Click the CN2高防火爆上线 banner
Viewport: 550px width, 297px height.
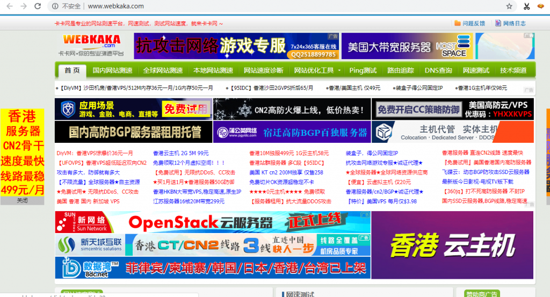[292, 110]
